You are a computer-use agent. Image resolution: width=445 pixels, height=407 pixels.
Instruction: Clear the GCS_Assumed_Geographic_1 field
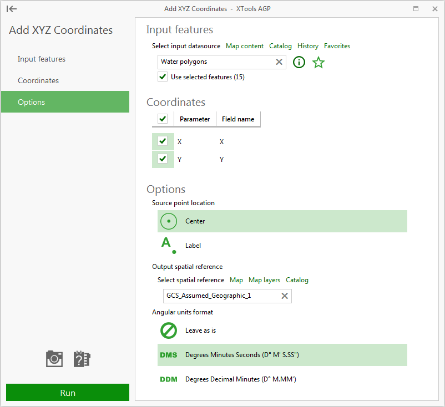(284, 296)
